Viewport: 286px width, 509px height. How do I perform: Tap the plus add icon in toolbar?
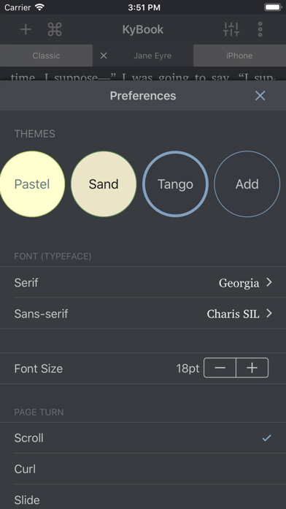26,29
